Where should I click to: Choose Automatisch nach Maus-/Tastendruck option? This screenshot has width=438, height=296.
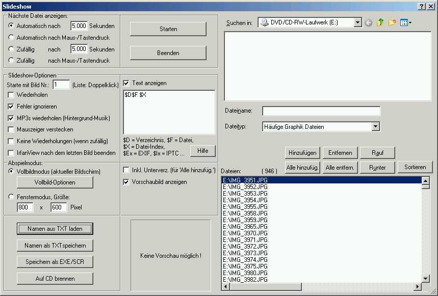[x=11, y=38]
